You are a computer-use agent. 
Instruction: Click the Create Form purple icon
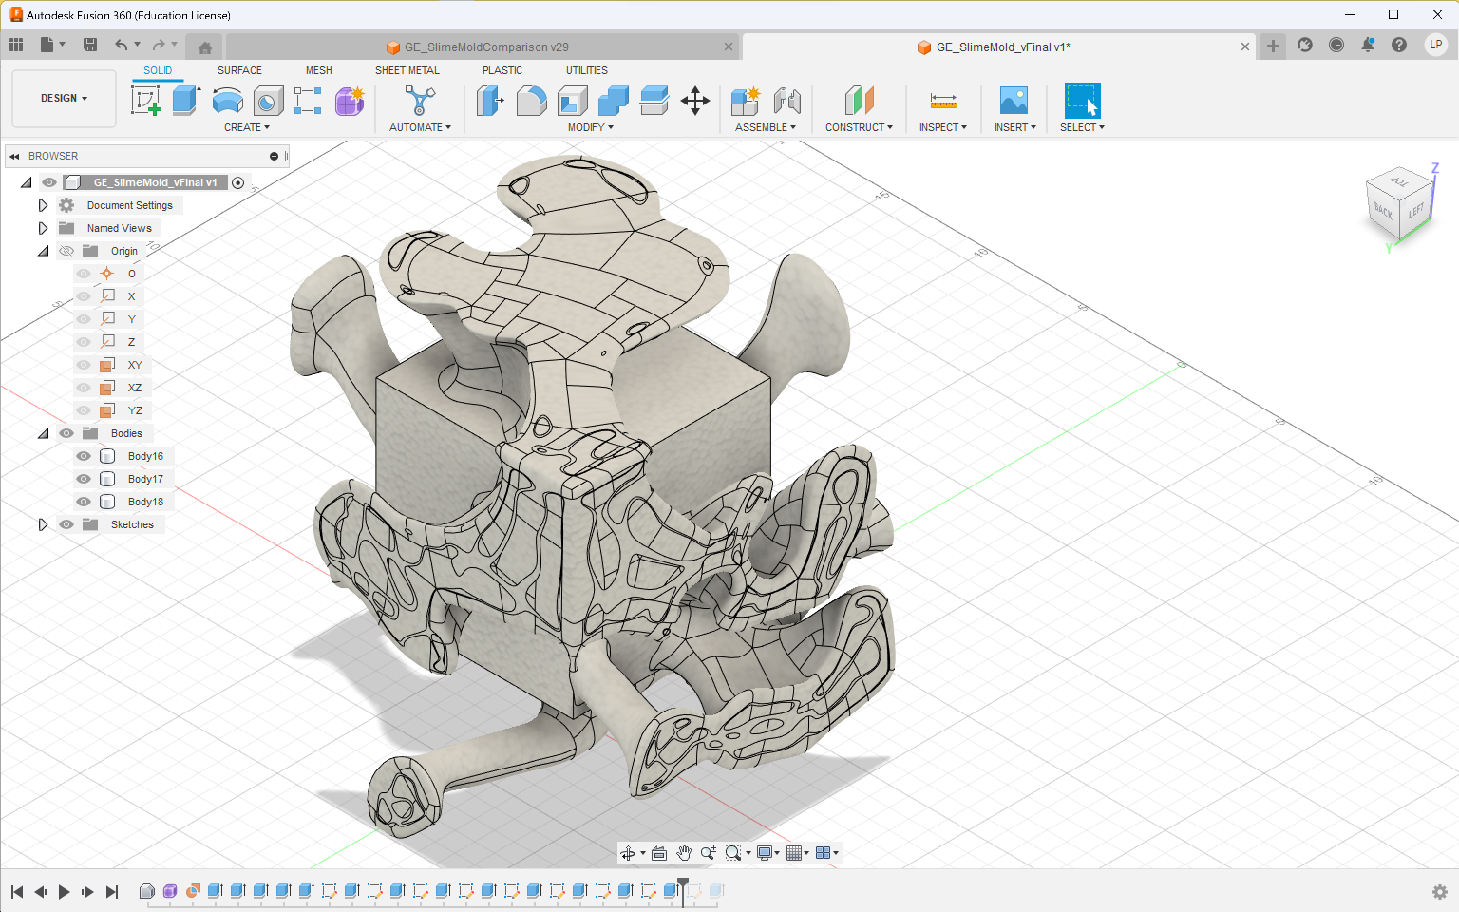pos(349,100)
